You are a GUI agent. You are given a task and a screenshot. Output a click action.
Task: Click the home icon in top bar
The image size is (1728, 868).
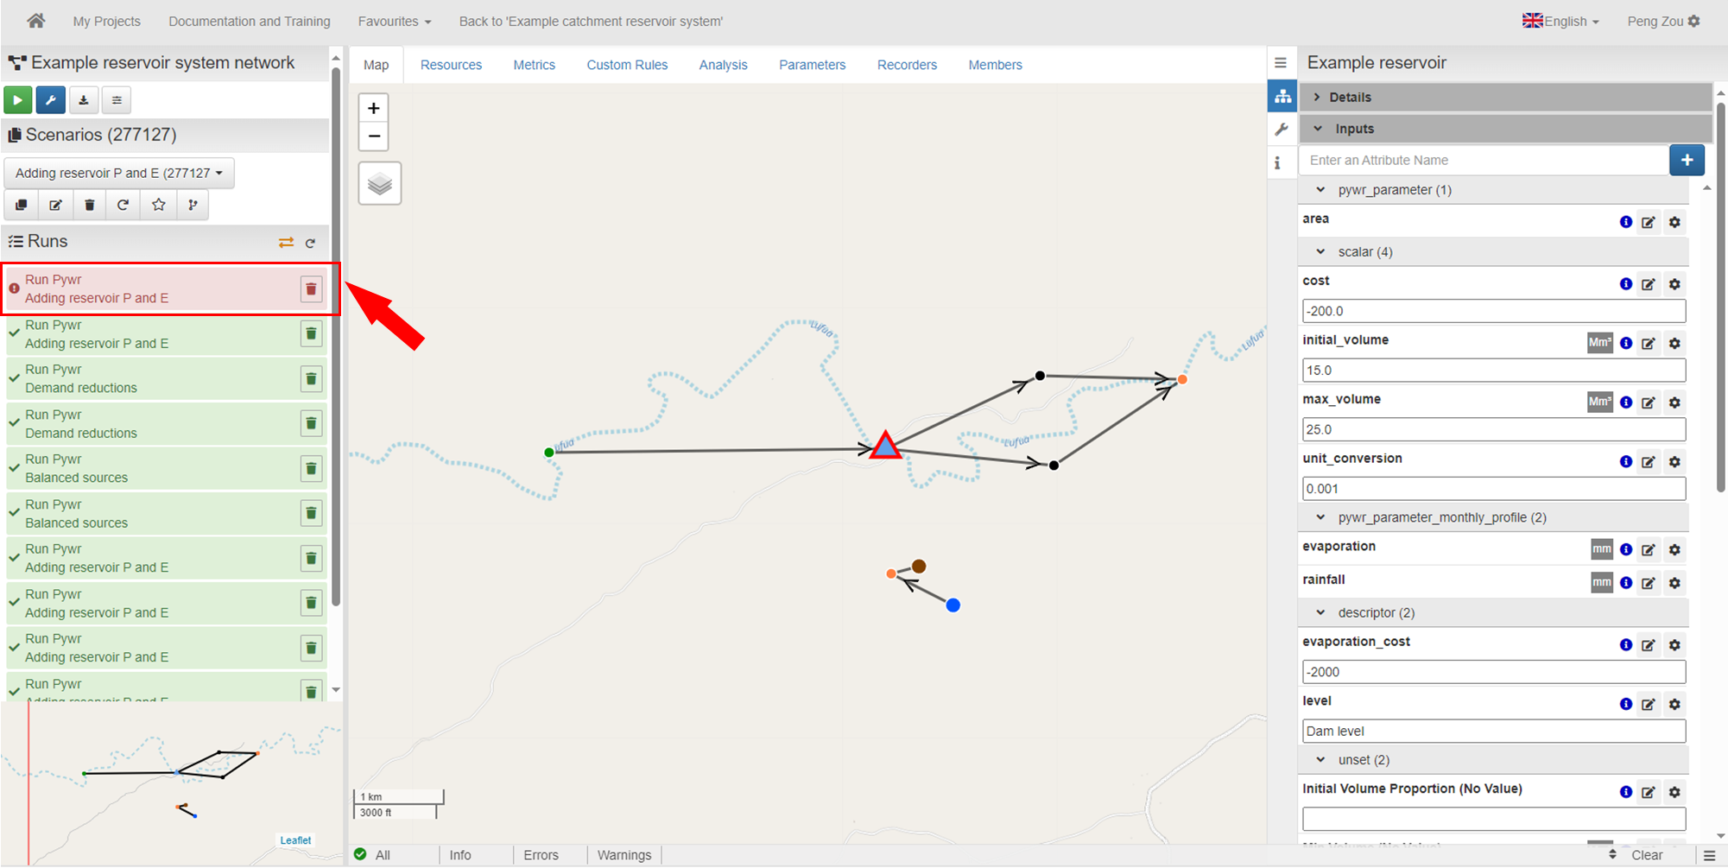tap(35, 21)
